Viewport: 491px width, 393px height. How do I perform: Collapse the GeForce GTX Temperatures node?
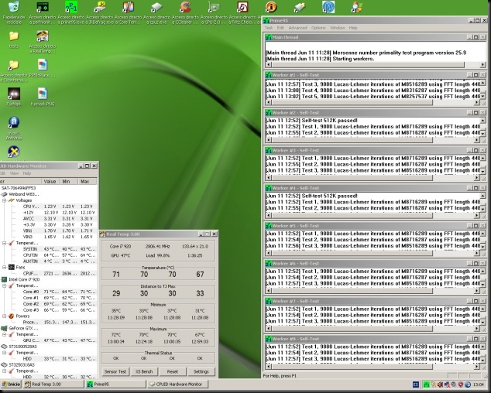[x=5, y=334]
